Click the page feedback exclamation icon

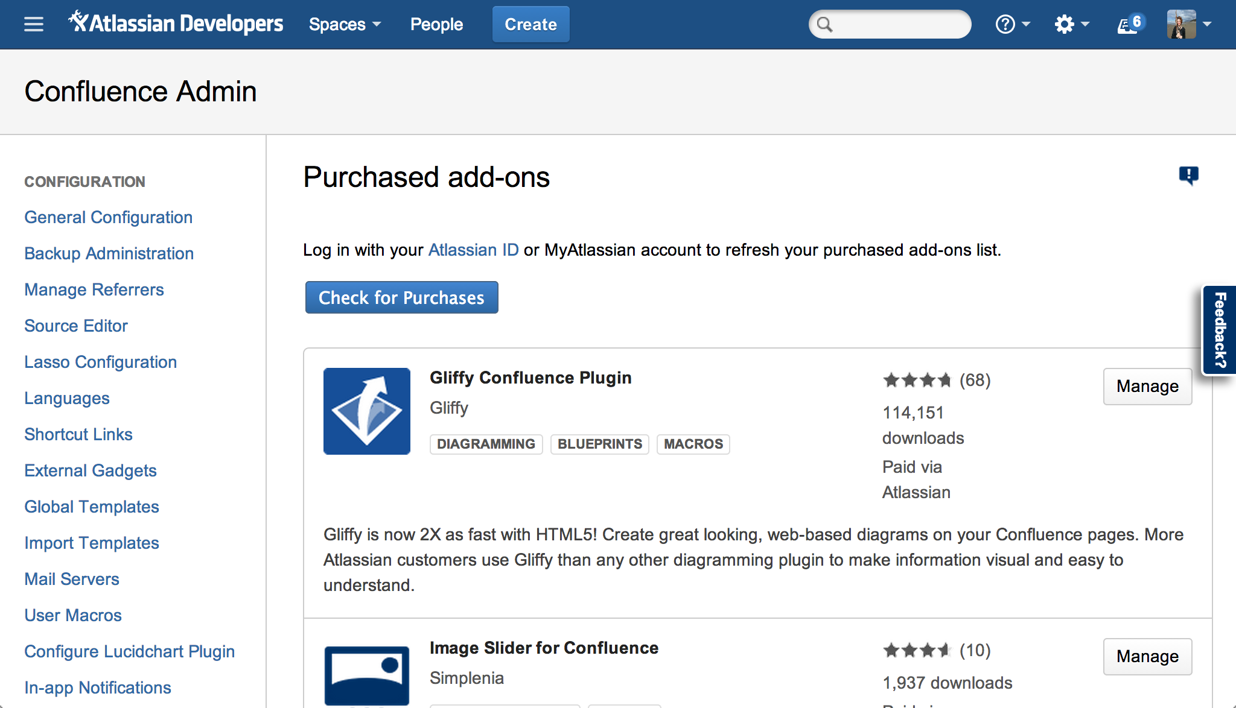point(1188,175)
